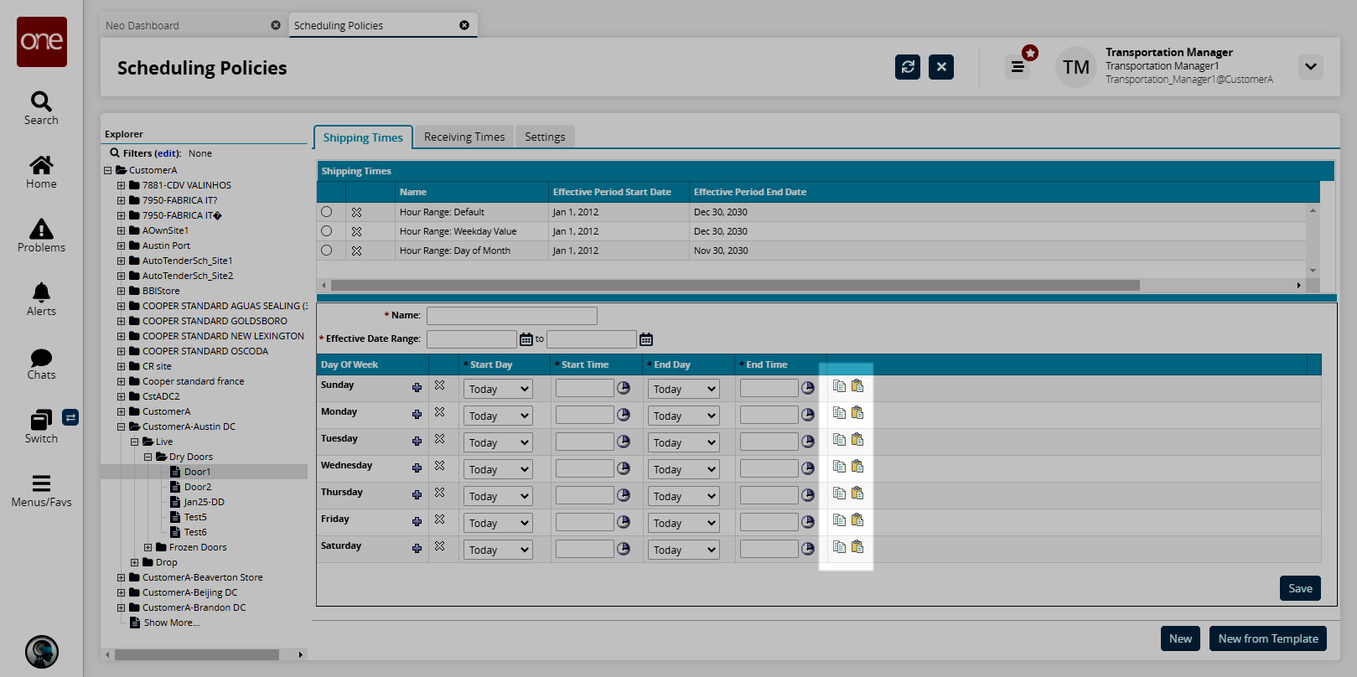Switch to the Settings tab

(545, 137)
